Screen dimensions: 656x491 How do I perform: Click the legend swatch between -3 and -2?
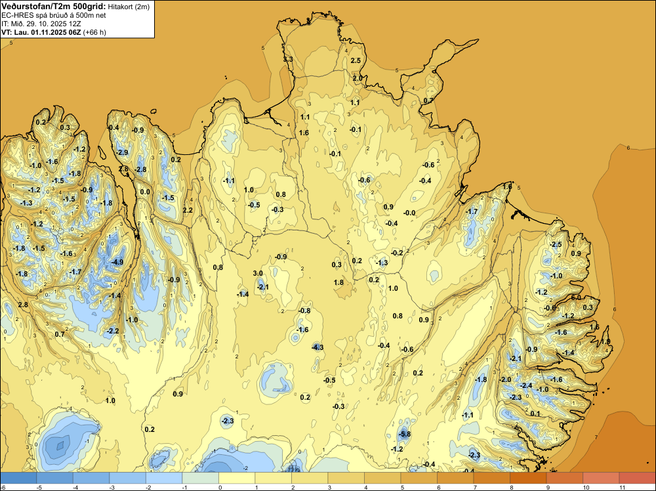click(128, 478)
